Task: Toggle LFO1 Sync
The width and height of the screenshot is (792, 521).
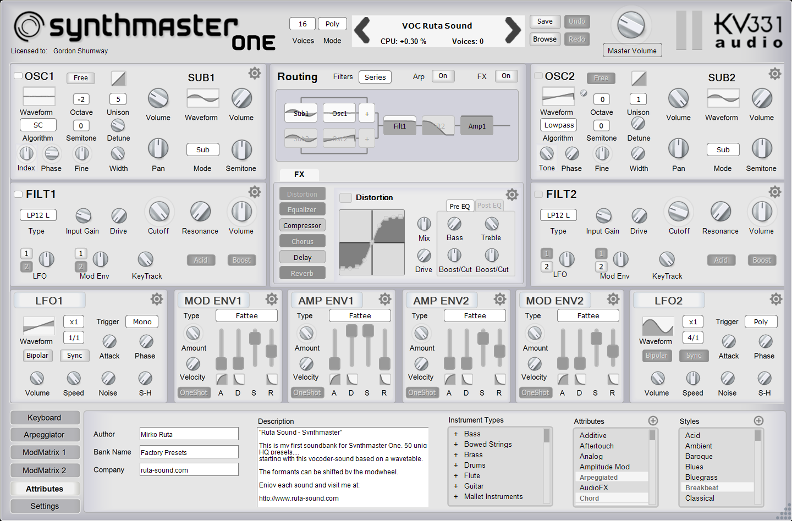Action: (75, 356)
